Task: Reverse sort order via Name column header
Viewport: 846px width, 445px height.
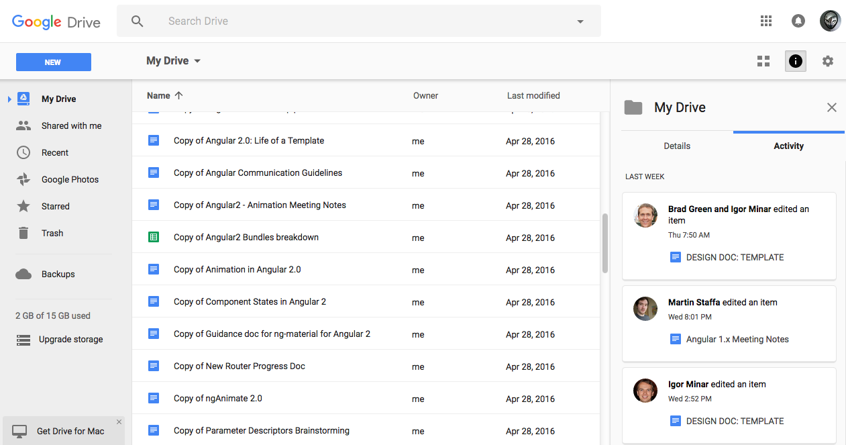Action: click(165, 95)
